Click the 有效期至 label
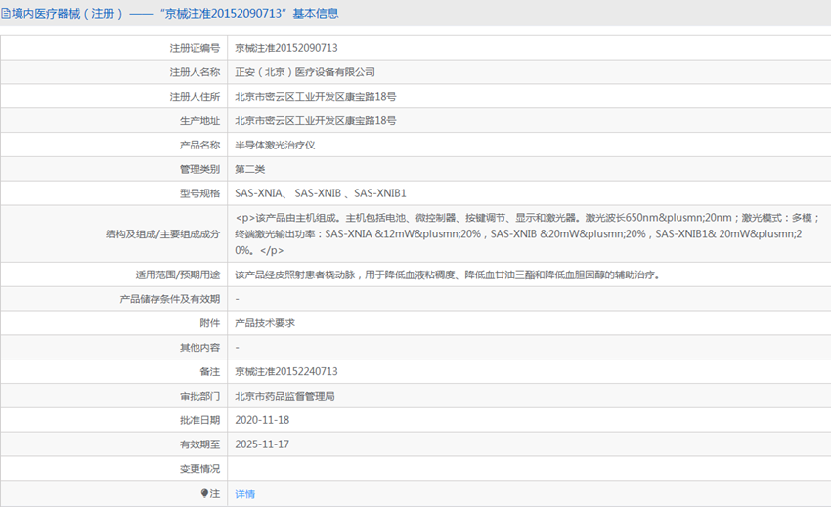 click(199, 444)
